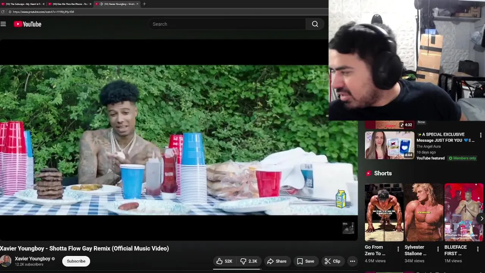Open more actions ellipsis under video
This screenshot has width=485, height=273.
tap(352, 261)
